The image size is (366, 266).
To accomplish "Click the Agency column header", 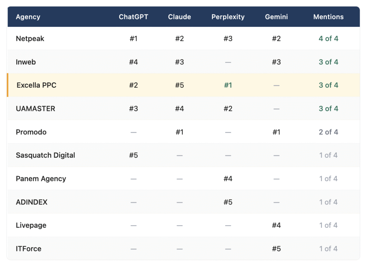I will 28,17.
